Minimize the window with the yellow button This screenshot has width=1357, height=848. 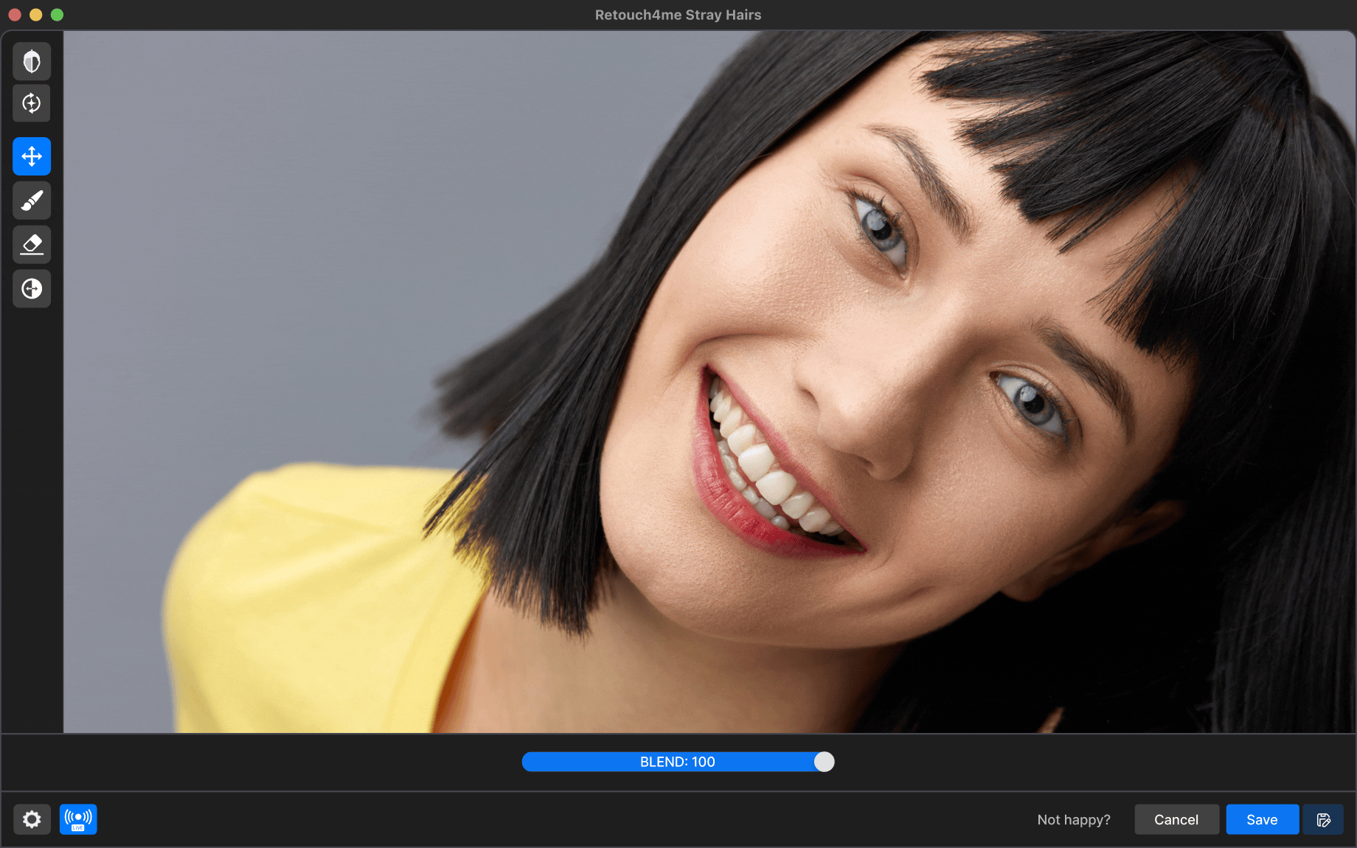(35, 15)
